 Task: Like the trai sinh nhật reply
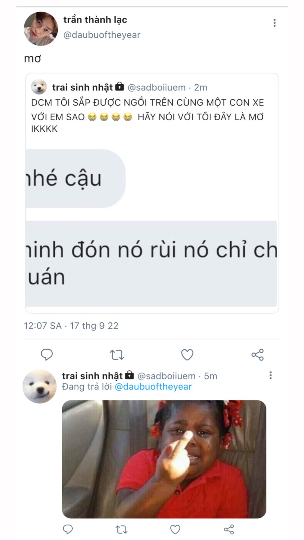[175, 530]
